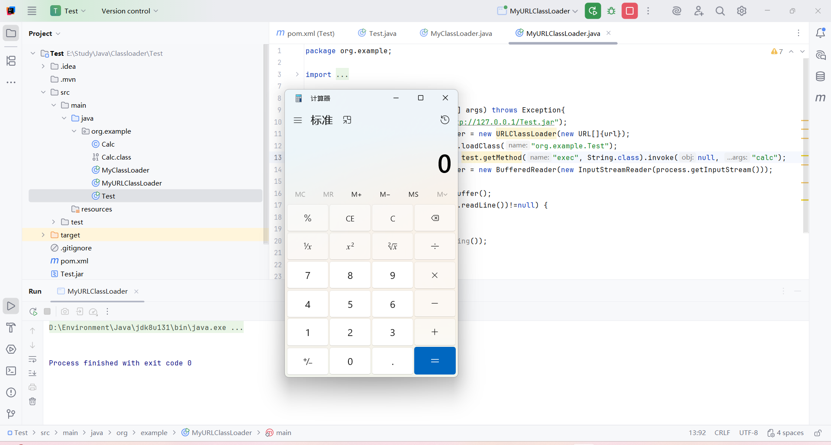Toggle the Project tool window folder icon

11,33
